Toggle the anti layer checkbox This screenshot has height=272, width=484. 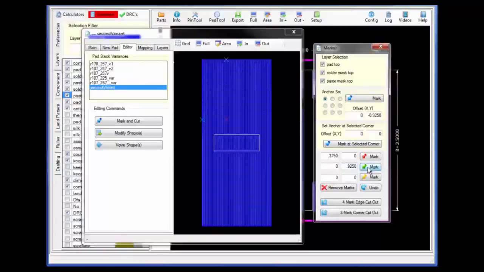pyautogui.click(x=67, y=108)
